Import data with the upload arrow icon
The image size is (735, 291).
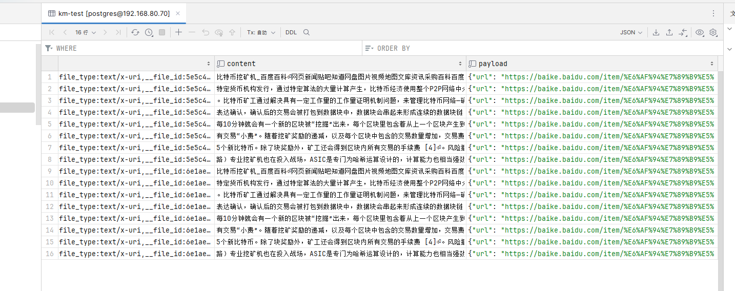pos(669,32)
